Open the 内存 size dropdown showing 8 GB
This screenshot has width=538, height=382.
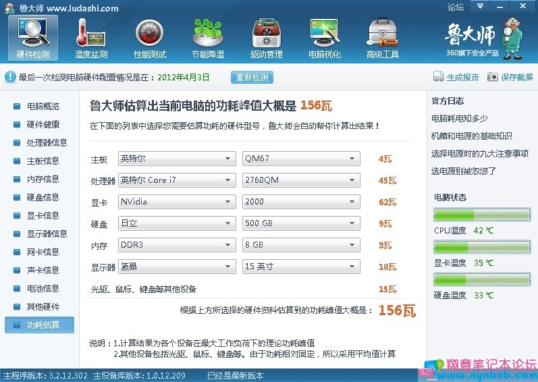(x=301, y=245)
